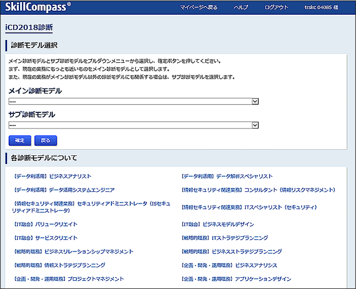Click the 戻る button

(46, 141)
